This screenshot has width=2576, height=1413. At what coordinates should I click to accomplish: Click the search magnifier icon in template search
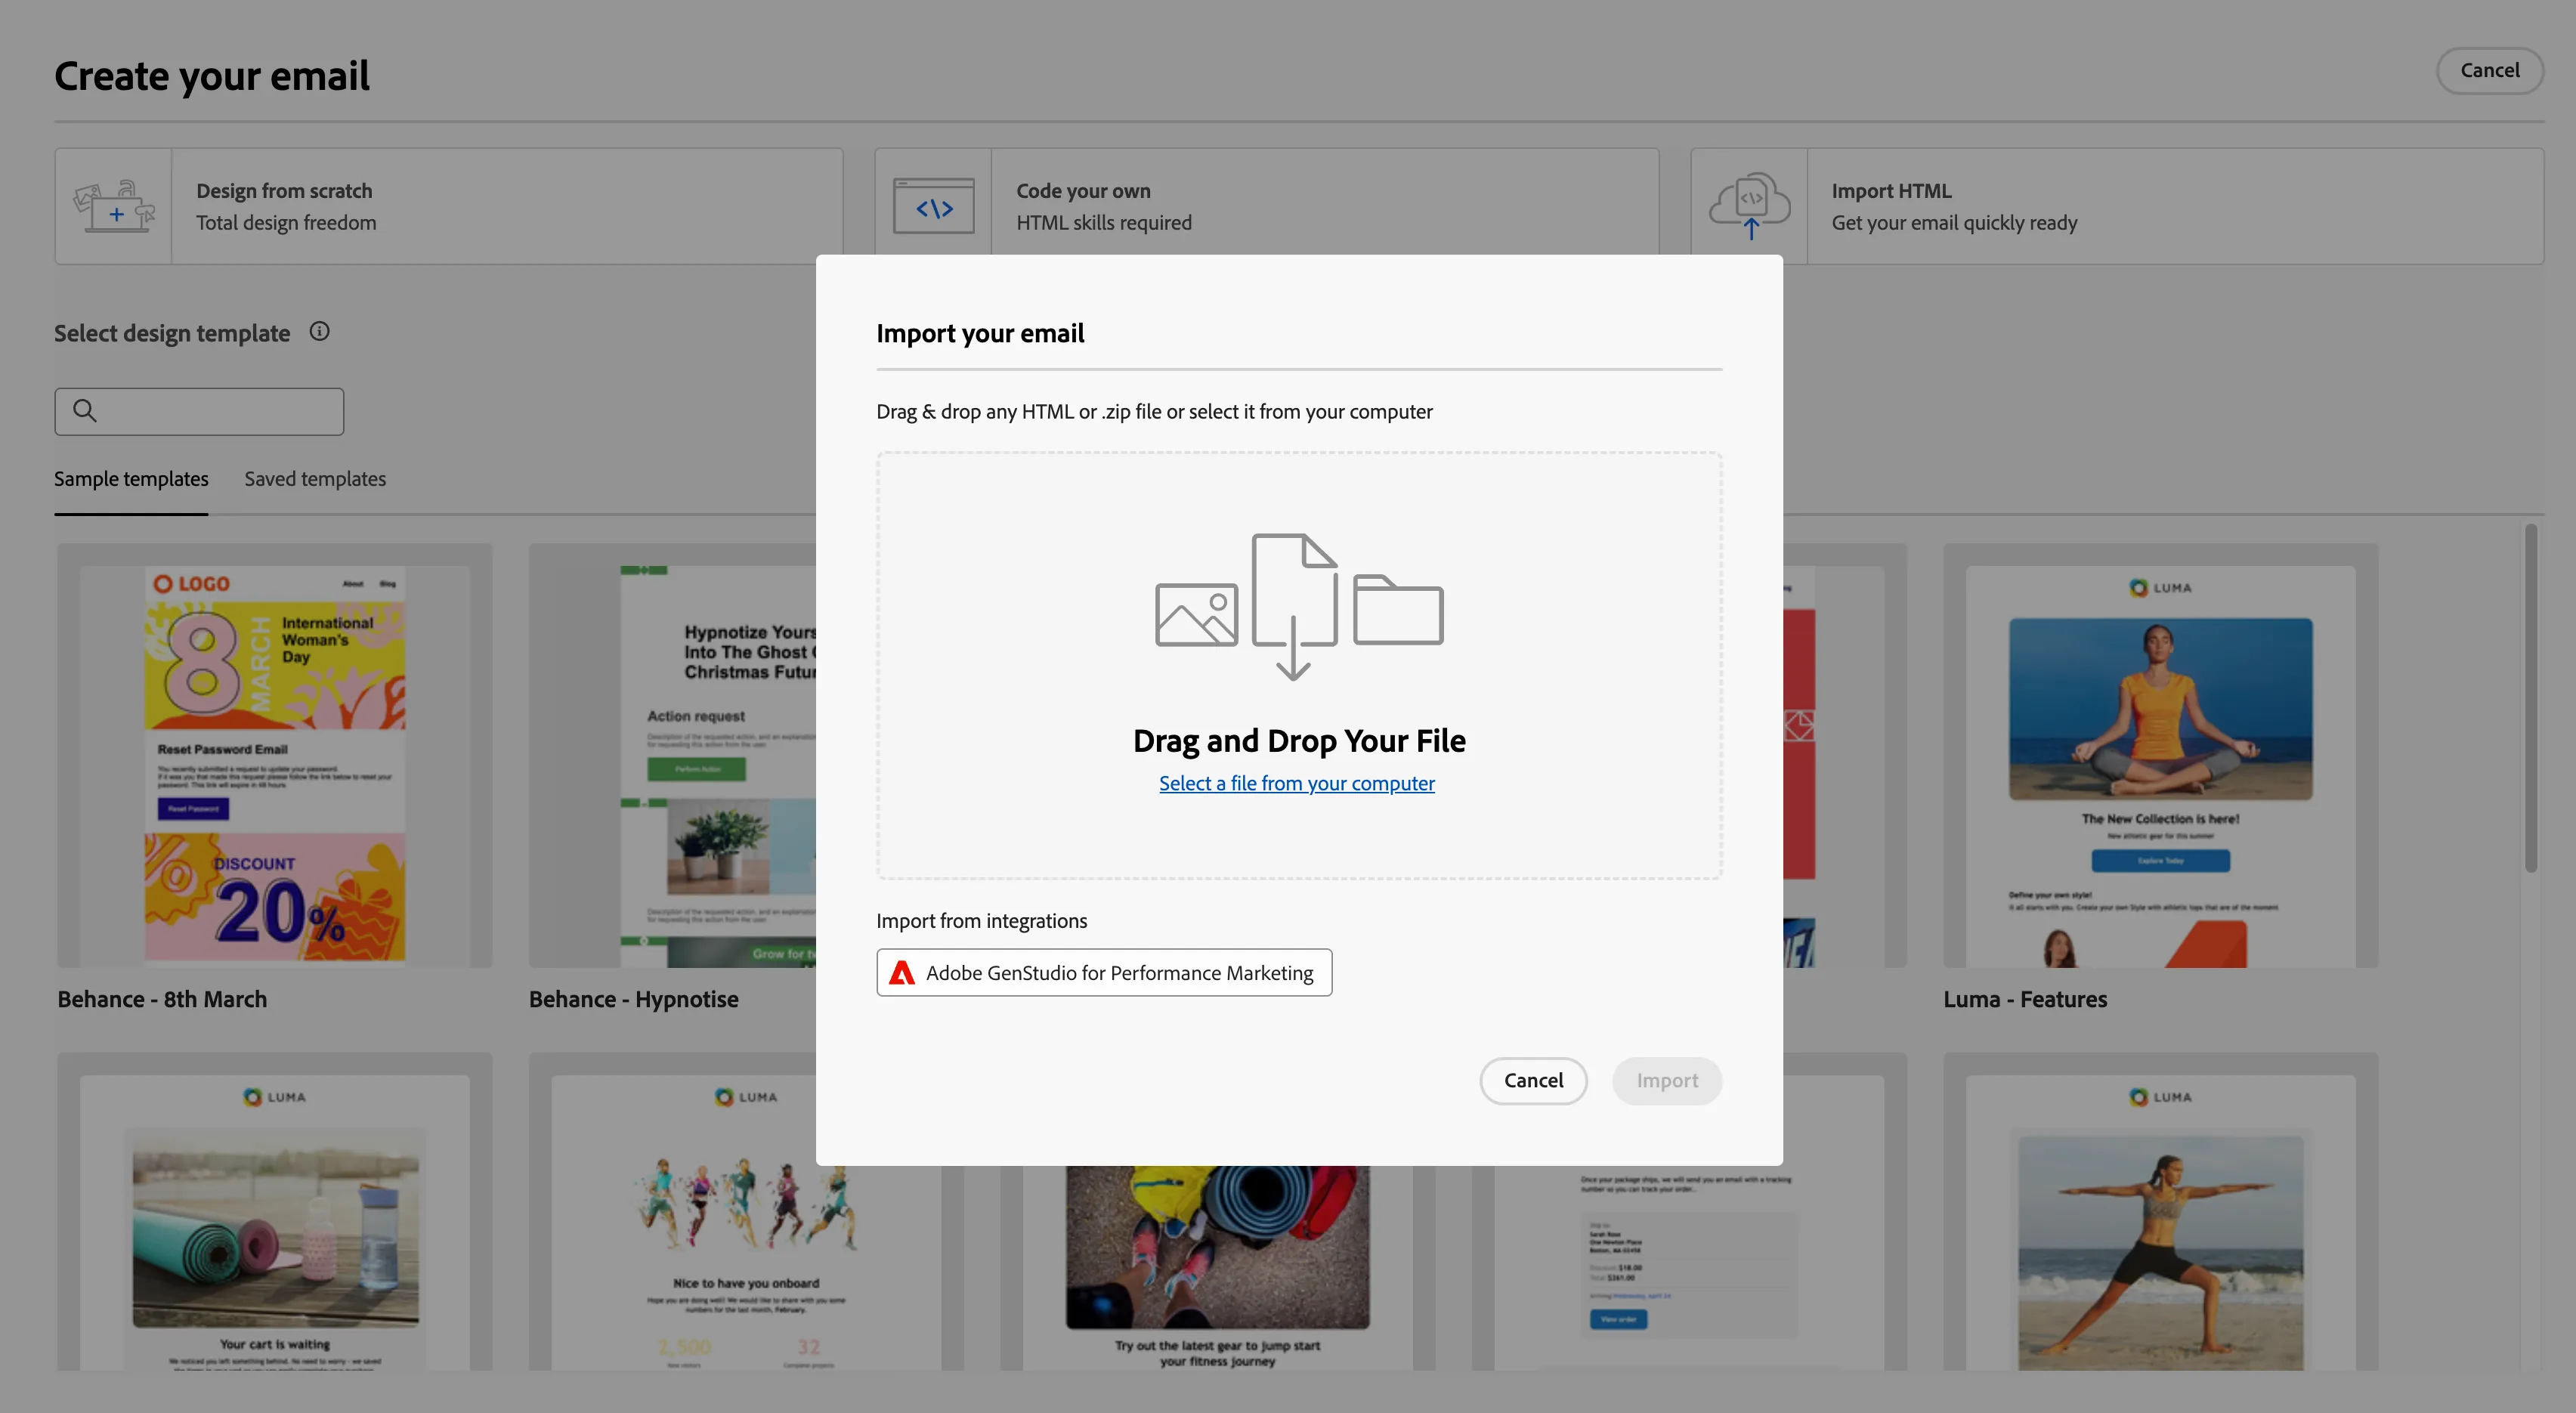pos(85,411)
